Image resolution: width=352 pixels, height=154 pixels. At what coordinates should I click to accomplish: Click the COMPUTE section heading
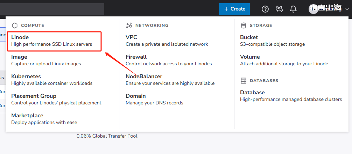tap(33, 25)
